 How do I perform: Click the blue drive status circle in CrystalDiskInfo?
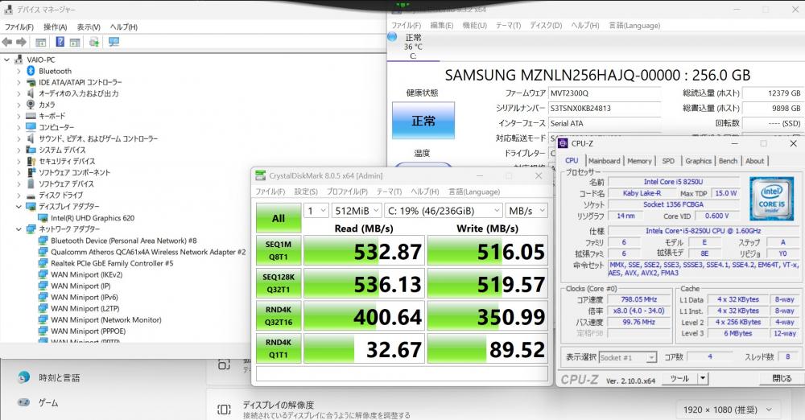pyautogui.click(x=392, y=36)
